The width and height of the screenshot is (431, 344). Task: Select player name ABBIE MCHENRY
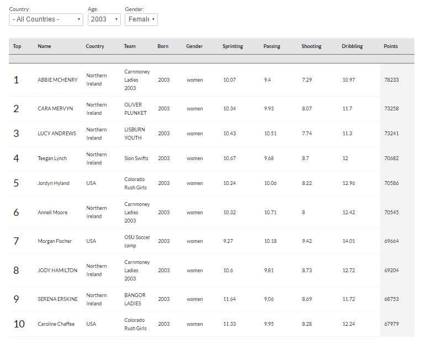coord(58,80)
